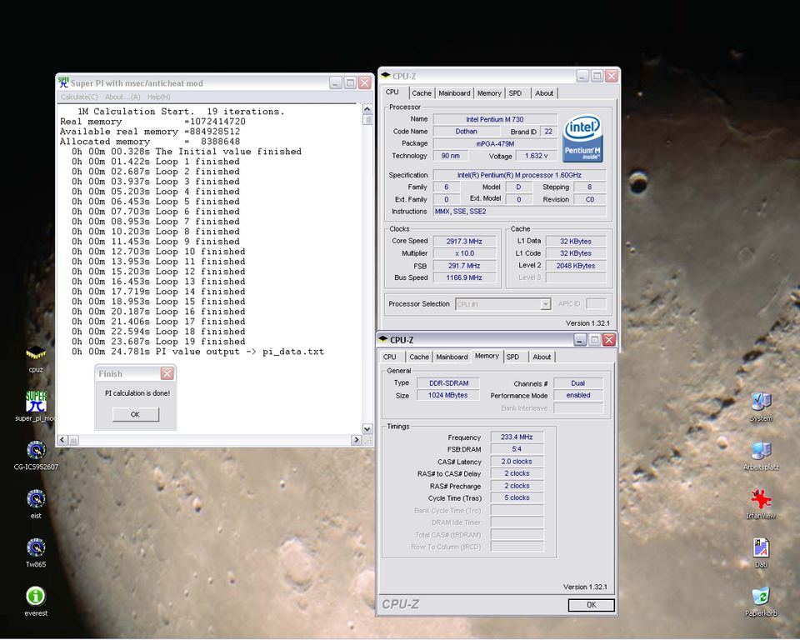Select the Dati desktop file icon

(761, 552)
